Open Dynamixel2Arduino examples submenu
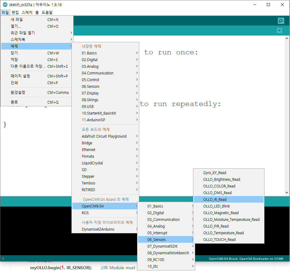Viewport: 290px width, 271px height. [105, 229]
